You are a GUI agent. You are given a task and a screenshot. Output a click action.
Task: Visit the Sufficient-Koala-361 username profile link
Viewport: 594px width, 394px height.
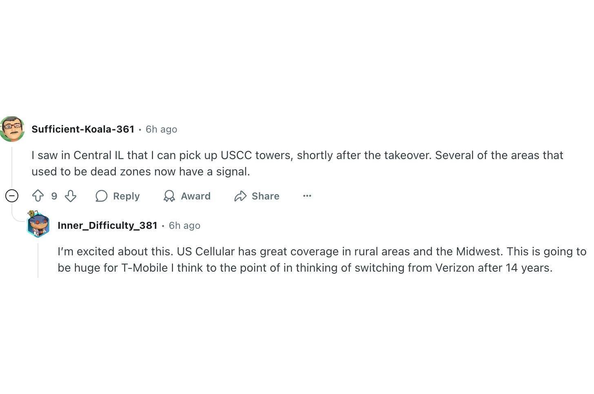pos(83,129)
